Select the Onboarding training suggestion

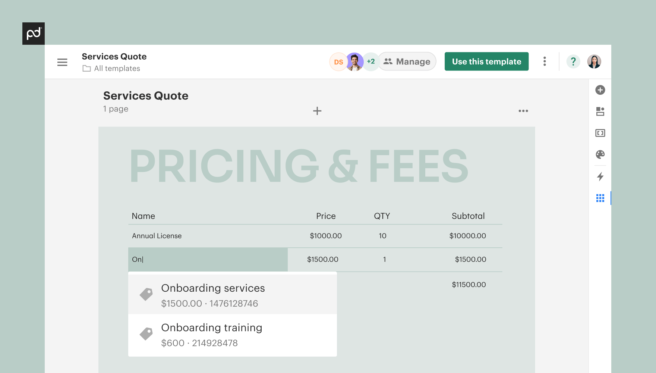click(x=211, y=334)
